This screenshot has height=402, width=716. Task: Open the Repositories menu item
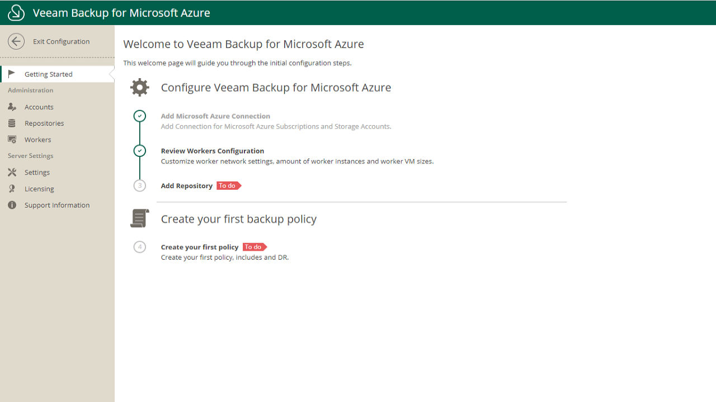[44, 123]
